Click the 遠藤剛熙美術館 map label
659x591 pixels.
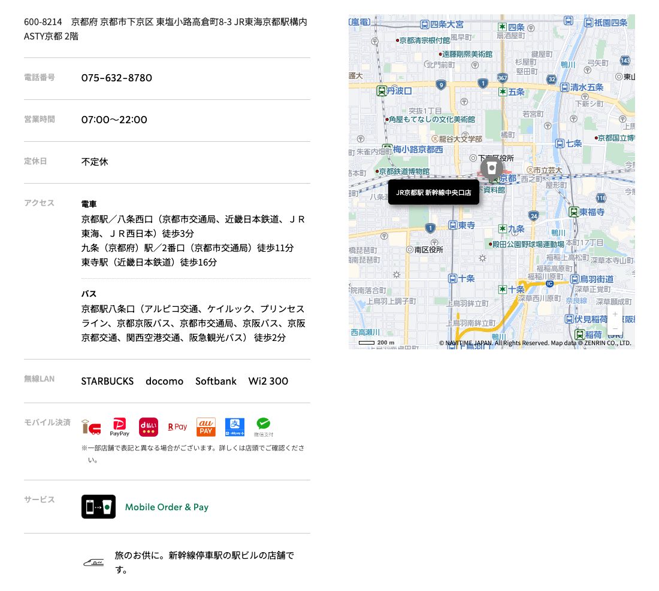pos(465,54)
